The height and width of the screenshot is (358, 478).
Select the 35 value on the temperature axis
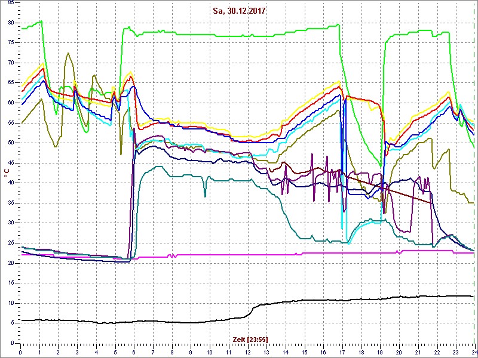point(10,203)
